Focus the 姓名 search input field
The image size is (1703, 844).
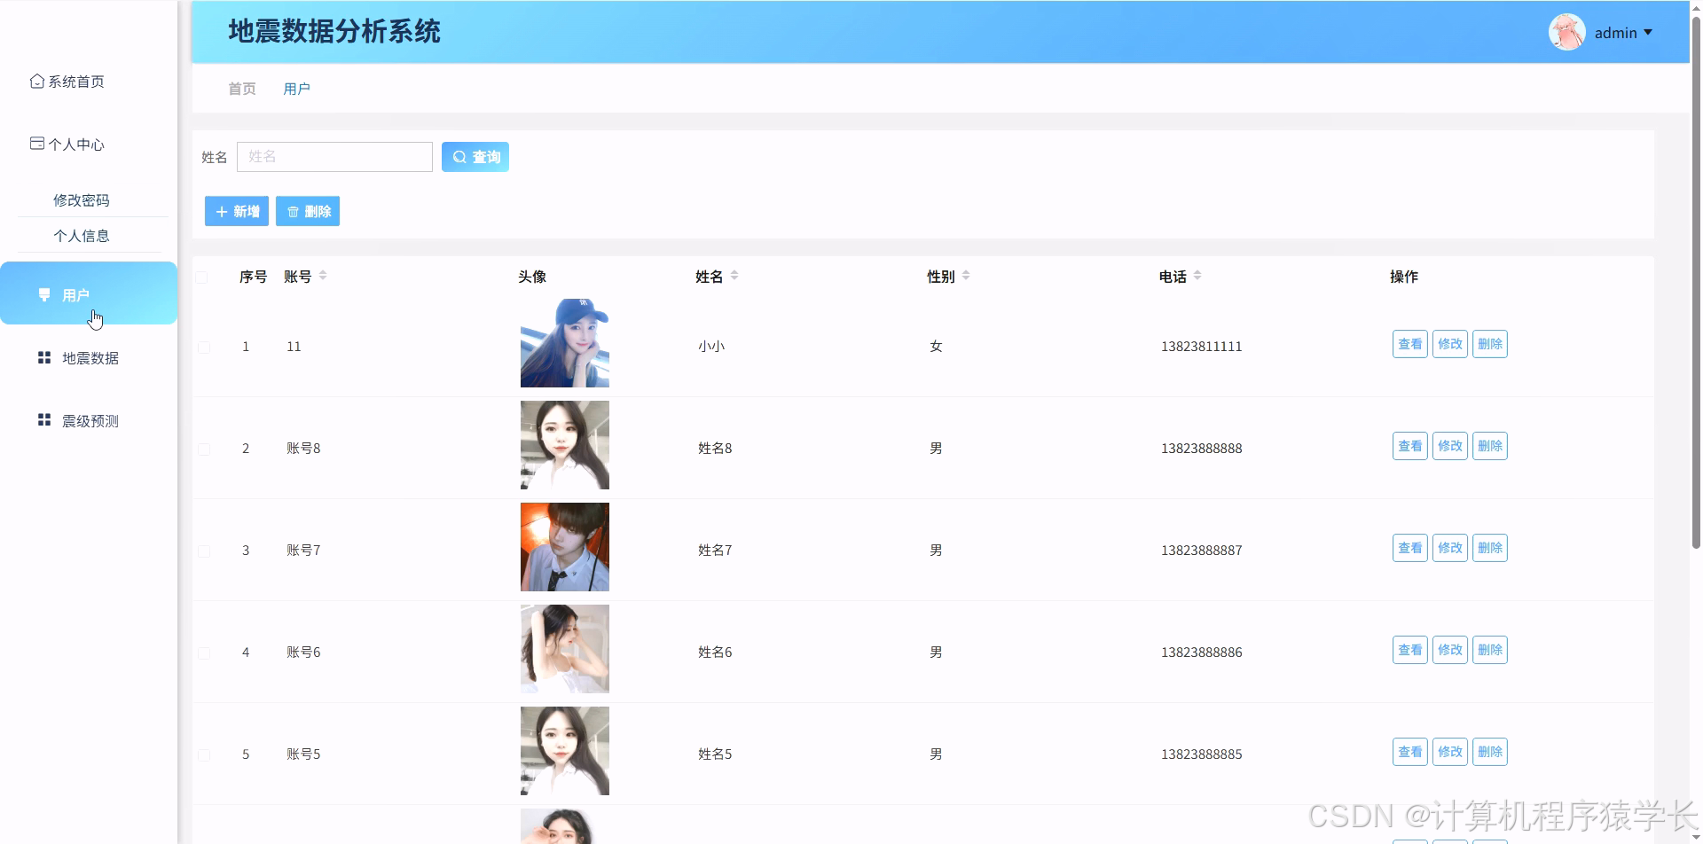(x=334, y=157)
